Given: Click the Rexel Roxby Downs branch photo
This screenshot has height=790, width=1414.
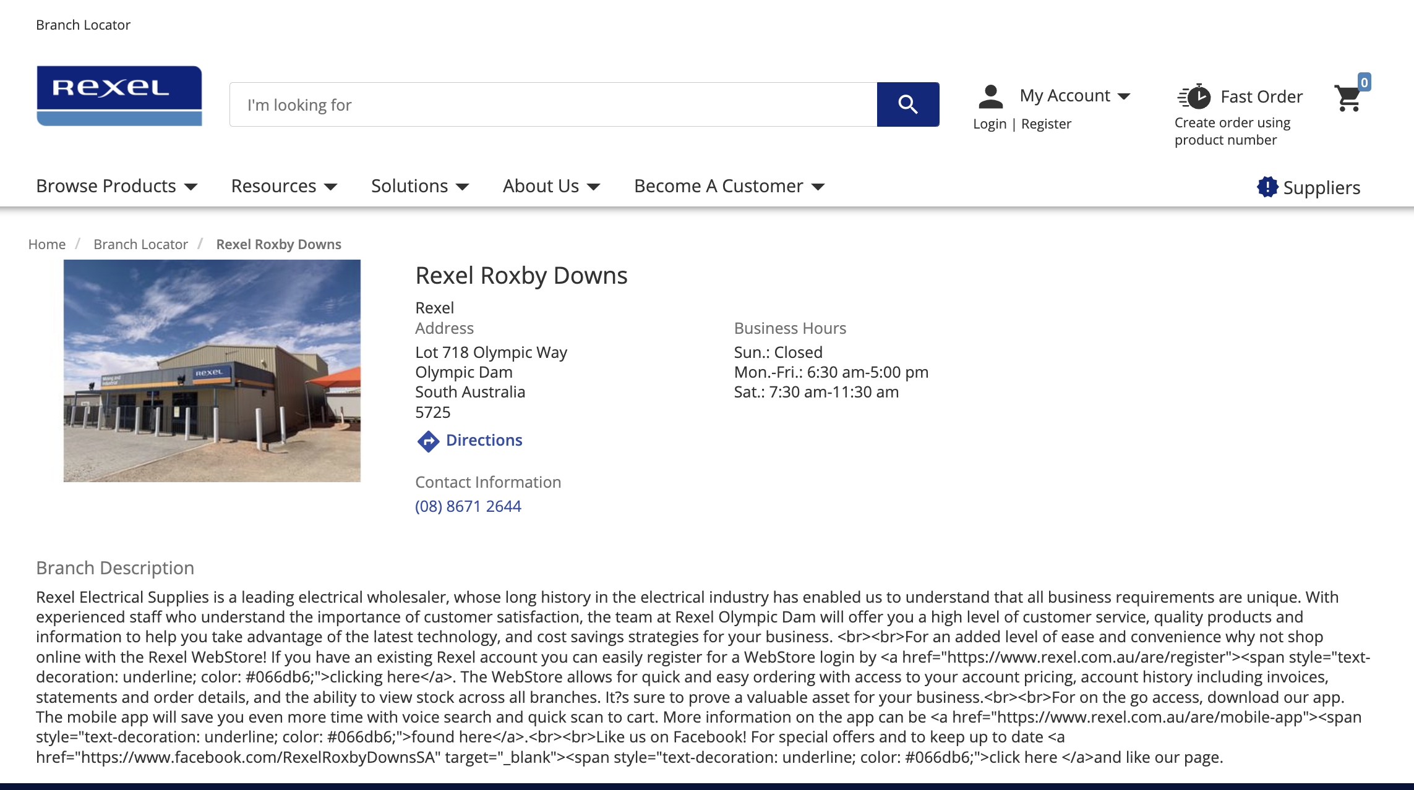Looking at the screenshot, I should pos(212,371).
